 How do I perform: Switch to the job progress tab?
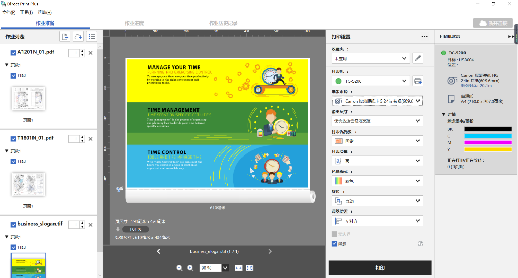(x=134, y=24)
